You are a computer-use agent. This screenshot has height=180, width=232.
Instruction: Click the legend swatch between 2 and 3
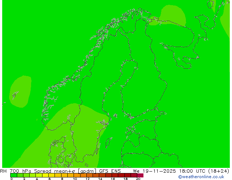pyautogui.click(x=26, y=175)
